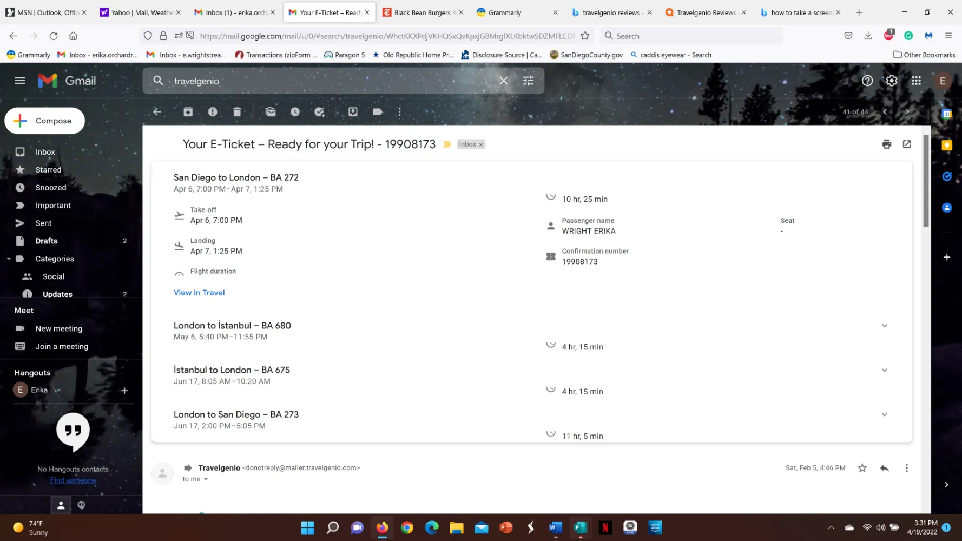Open the More options three-dot toolbar menu

(x=399, y=111)
